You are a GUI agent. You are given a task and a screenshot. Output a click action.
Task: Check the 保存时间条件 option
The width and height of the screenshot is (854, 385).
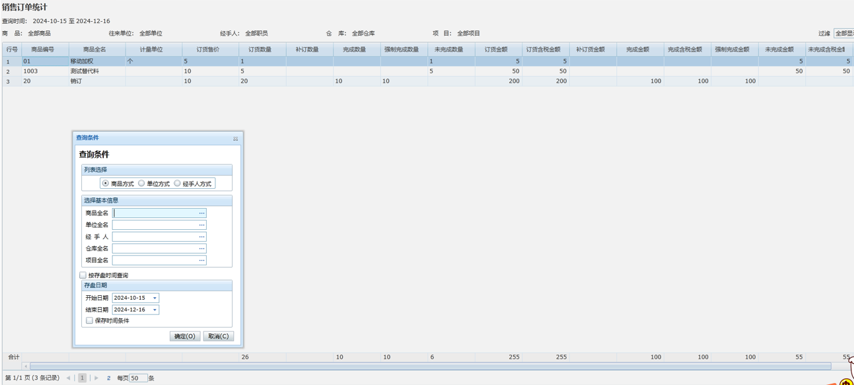pyautogui.click(x=90, y=321)
